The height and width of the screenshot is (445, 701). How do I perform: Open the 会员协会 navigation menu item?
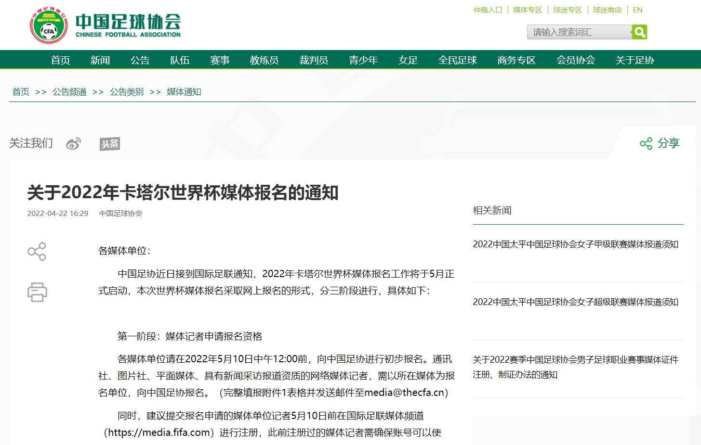[576, 60]
